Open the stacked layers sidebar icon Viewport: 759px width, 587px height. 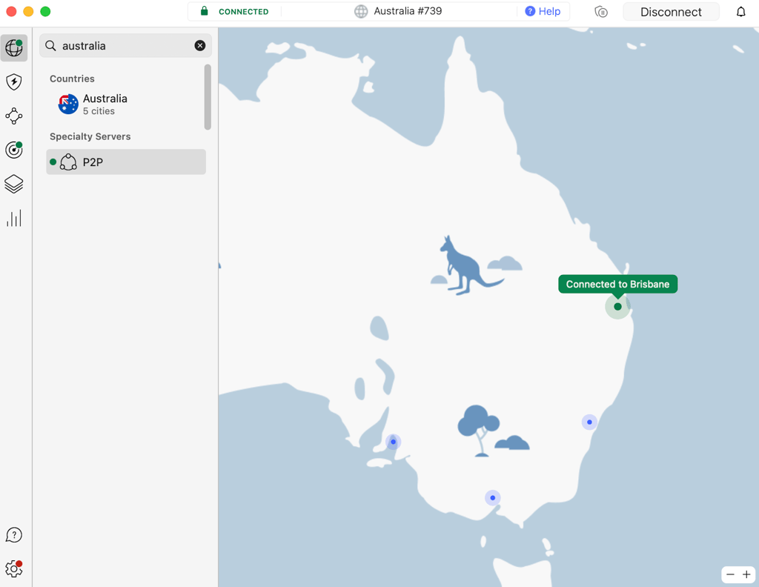[13, 184]
